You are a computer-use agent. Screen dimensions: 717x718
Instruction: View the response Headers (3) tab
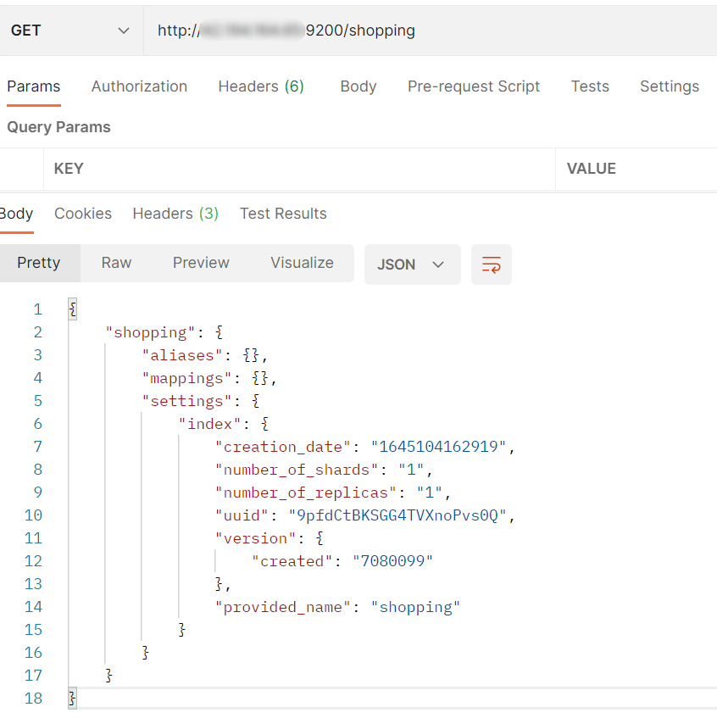point(175,214)
